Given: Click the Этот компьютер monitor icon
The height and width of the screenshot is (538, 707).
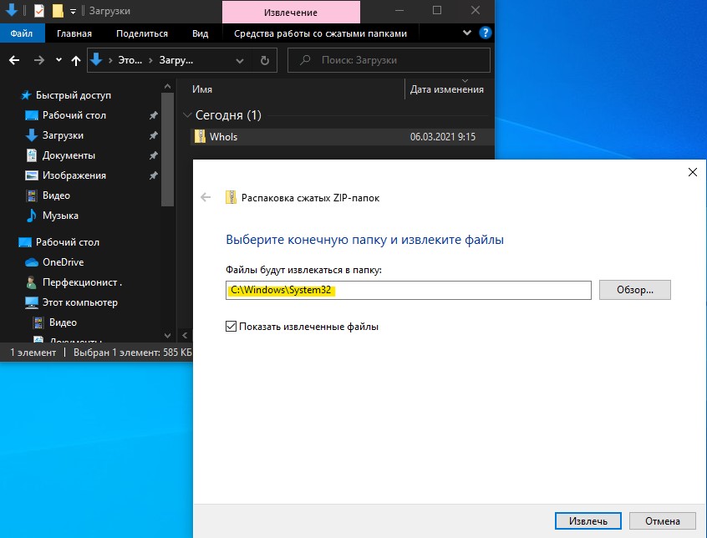Looking at the screenshot, I should point(32,302).
